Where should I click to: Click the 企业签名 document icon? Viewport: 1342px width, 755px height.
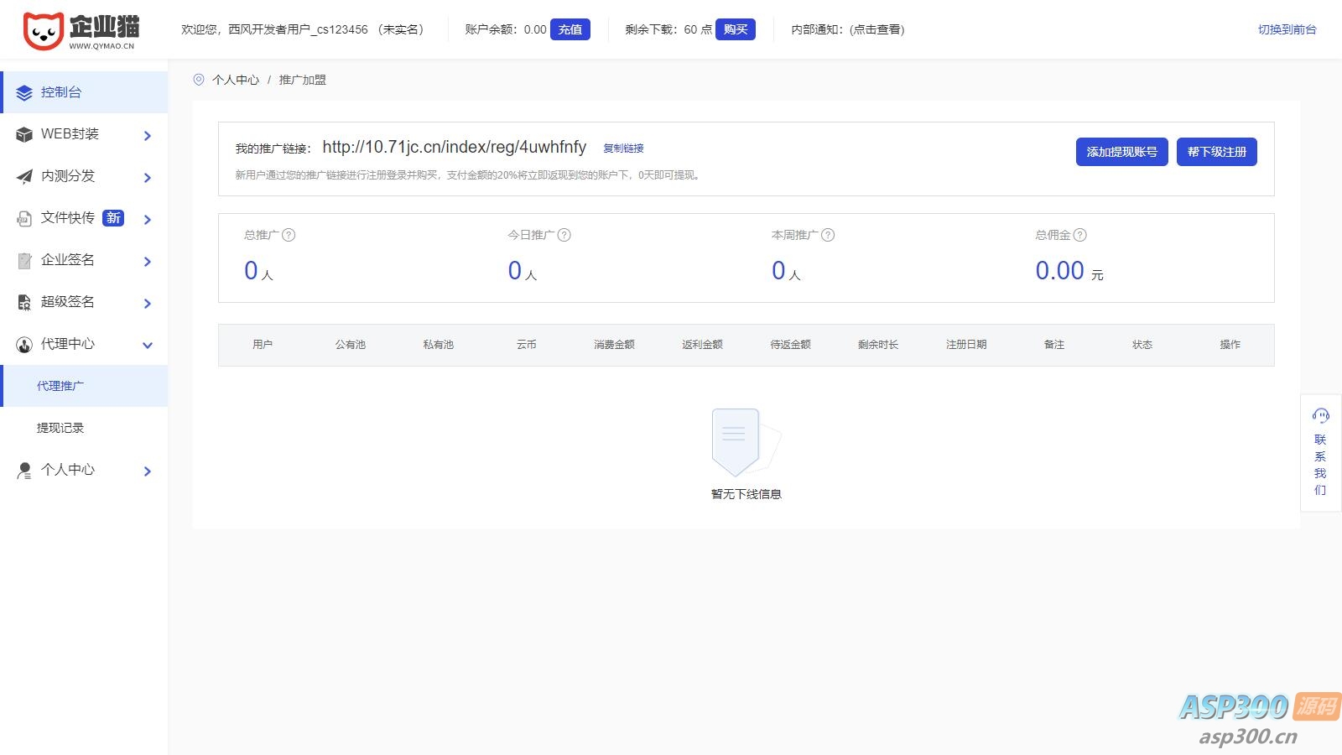(x=24, y=261)
